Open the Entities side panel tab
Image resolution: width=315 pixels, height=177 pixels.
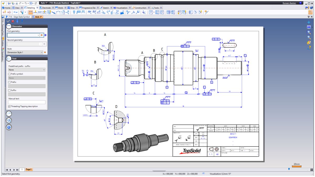point(3,41)
